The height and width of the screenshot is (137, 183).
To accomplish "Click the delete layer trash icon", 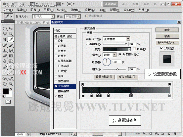I will click(x=175, y=134).
